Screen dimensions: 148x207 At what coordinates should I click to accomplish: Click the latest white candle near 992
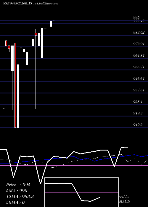point(51,23)
